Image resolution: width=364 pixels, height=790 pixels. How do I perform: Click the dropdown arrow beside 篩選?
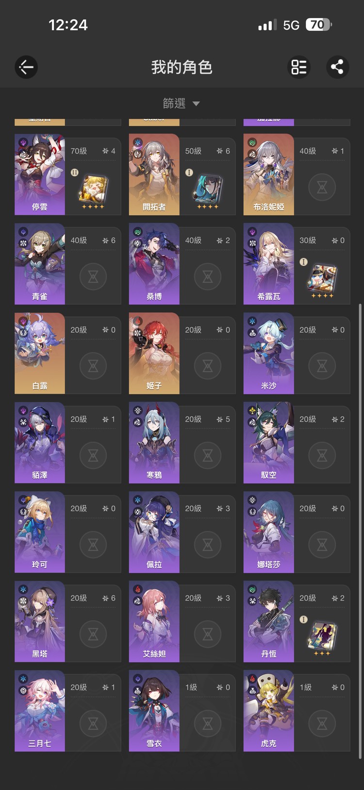coord(196,103)
